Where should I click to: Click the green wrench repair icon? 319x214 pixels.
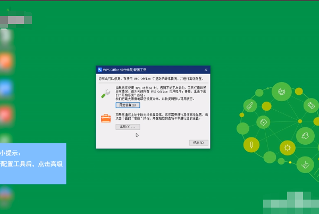[106, 94]
